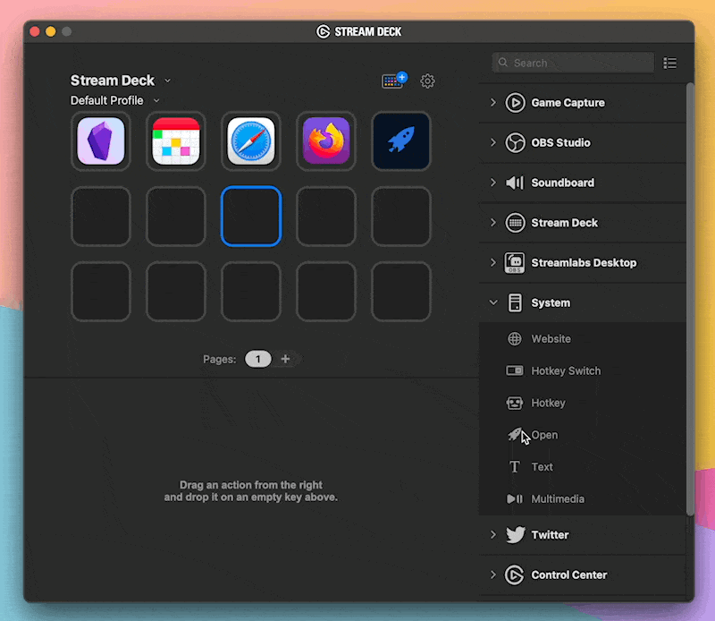Click the highlighted empty key with blue outline

coord(251,216)
